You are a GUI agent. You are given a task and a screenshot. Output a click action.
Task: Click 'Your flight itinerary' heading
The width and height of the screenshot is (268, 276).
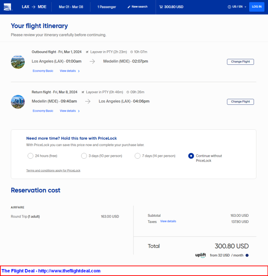pyautogui.click(x=39, y=26)
